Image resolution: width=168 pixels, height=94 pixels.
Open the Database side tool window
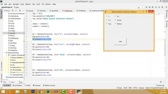coord(167,14)
